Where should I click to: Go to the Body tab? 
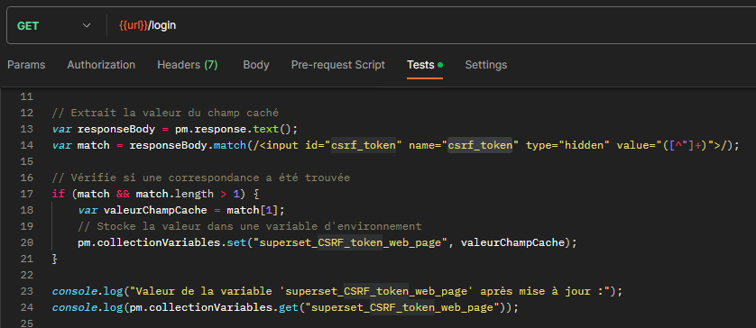(x=256, y=65)
